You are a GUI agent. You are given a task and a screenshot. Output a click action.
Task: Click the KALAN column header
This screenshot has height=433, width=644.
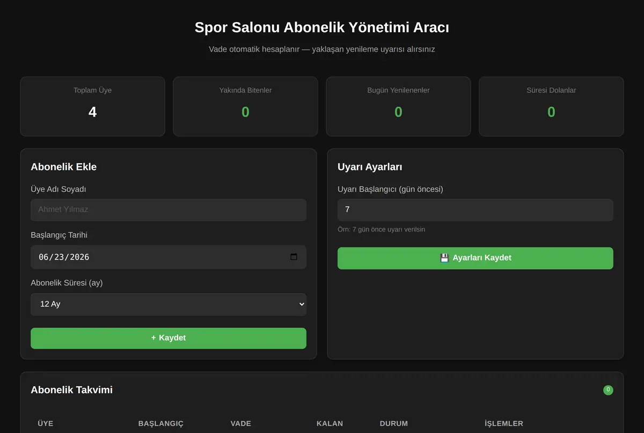[330, 423]
